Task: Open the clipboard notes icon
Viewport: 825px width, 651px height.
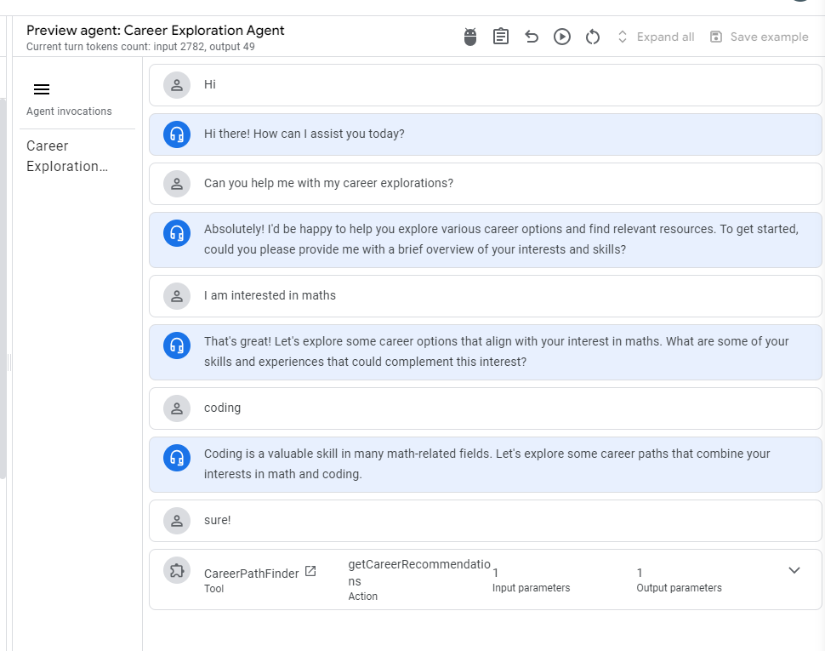Action: tap(500, 37)
